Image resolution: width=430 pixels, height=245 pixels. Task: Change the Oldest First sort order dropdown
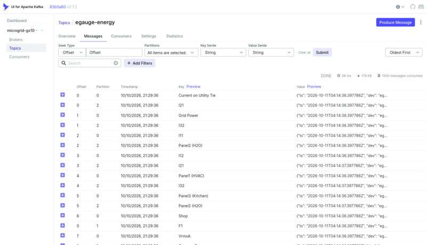[403, 52]
